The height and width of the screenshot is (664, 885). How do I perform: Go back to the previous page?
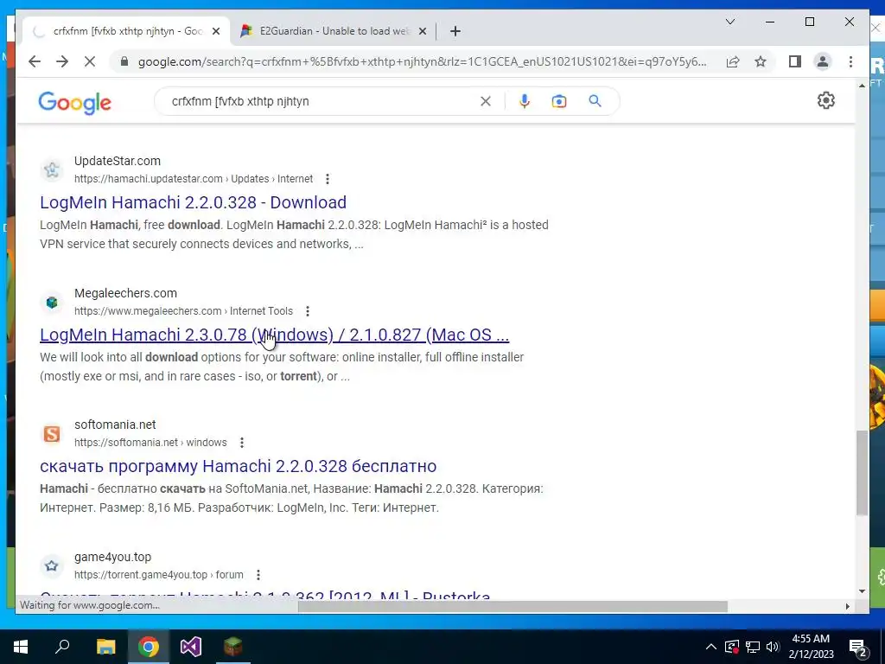(35, 61)
